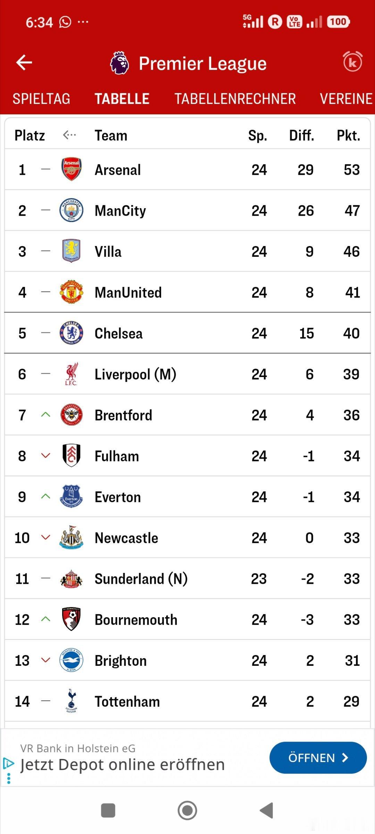Open the ad info options dots

click(x=9, y=778)
